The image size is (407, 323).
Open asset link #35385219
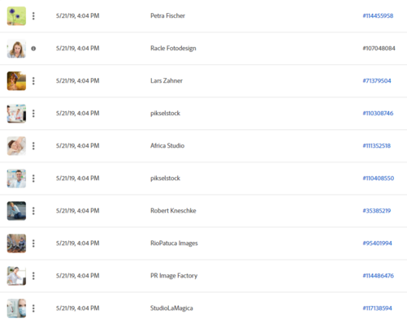[376, 210]
